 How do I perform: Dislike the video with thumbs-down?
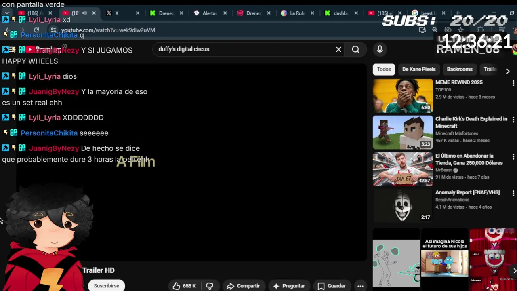[x=210, y=286]
